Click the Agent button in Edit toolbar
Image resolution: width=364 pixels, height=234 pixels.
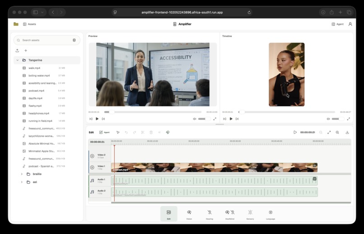104,132
